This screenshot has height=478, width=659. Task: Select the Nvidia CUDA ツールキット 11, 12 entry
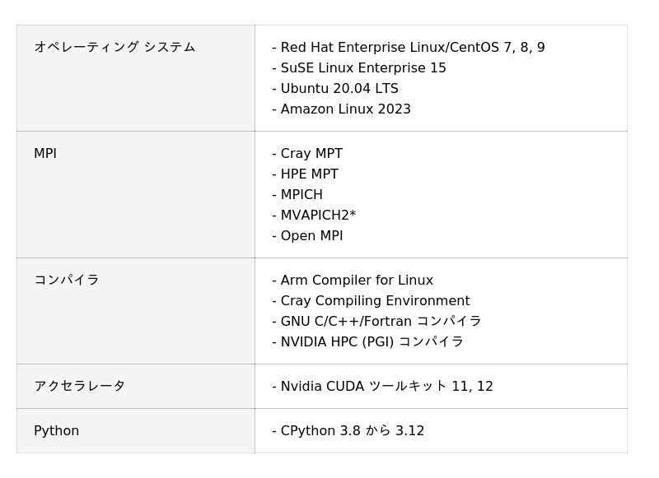tap(382, 387)
